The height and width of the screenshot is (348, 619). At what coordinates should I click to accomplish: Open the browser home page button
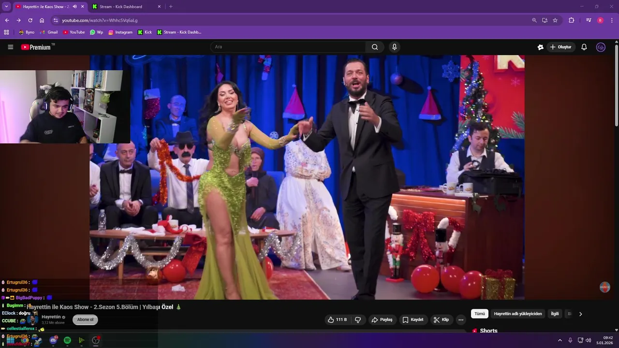point(42,20)
